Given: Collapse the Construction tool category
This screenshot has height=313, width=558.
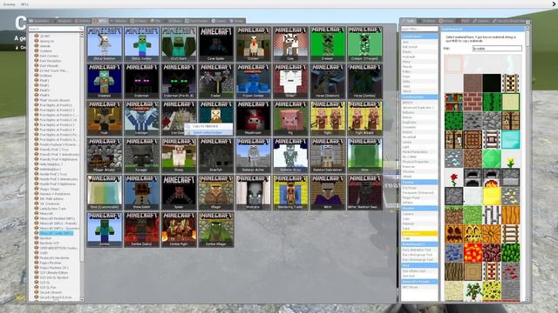Looking at the screenshot, I should point(419,97).
